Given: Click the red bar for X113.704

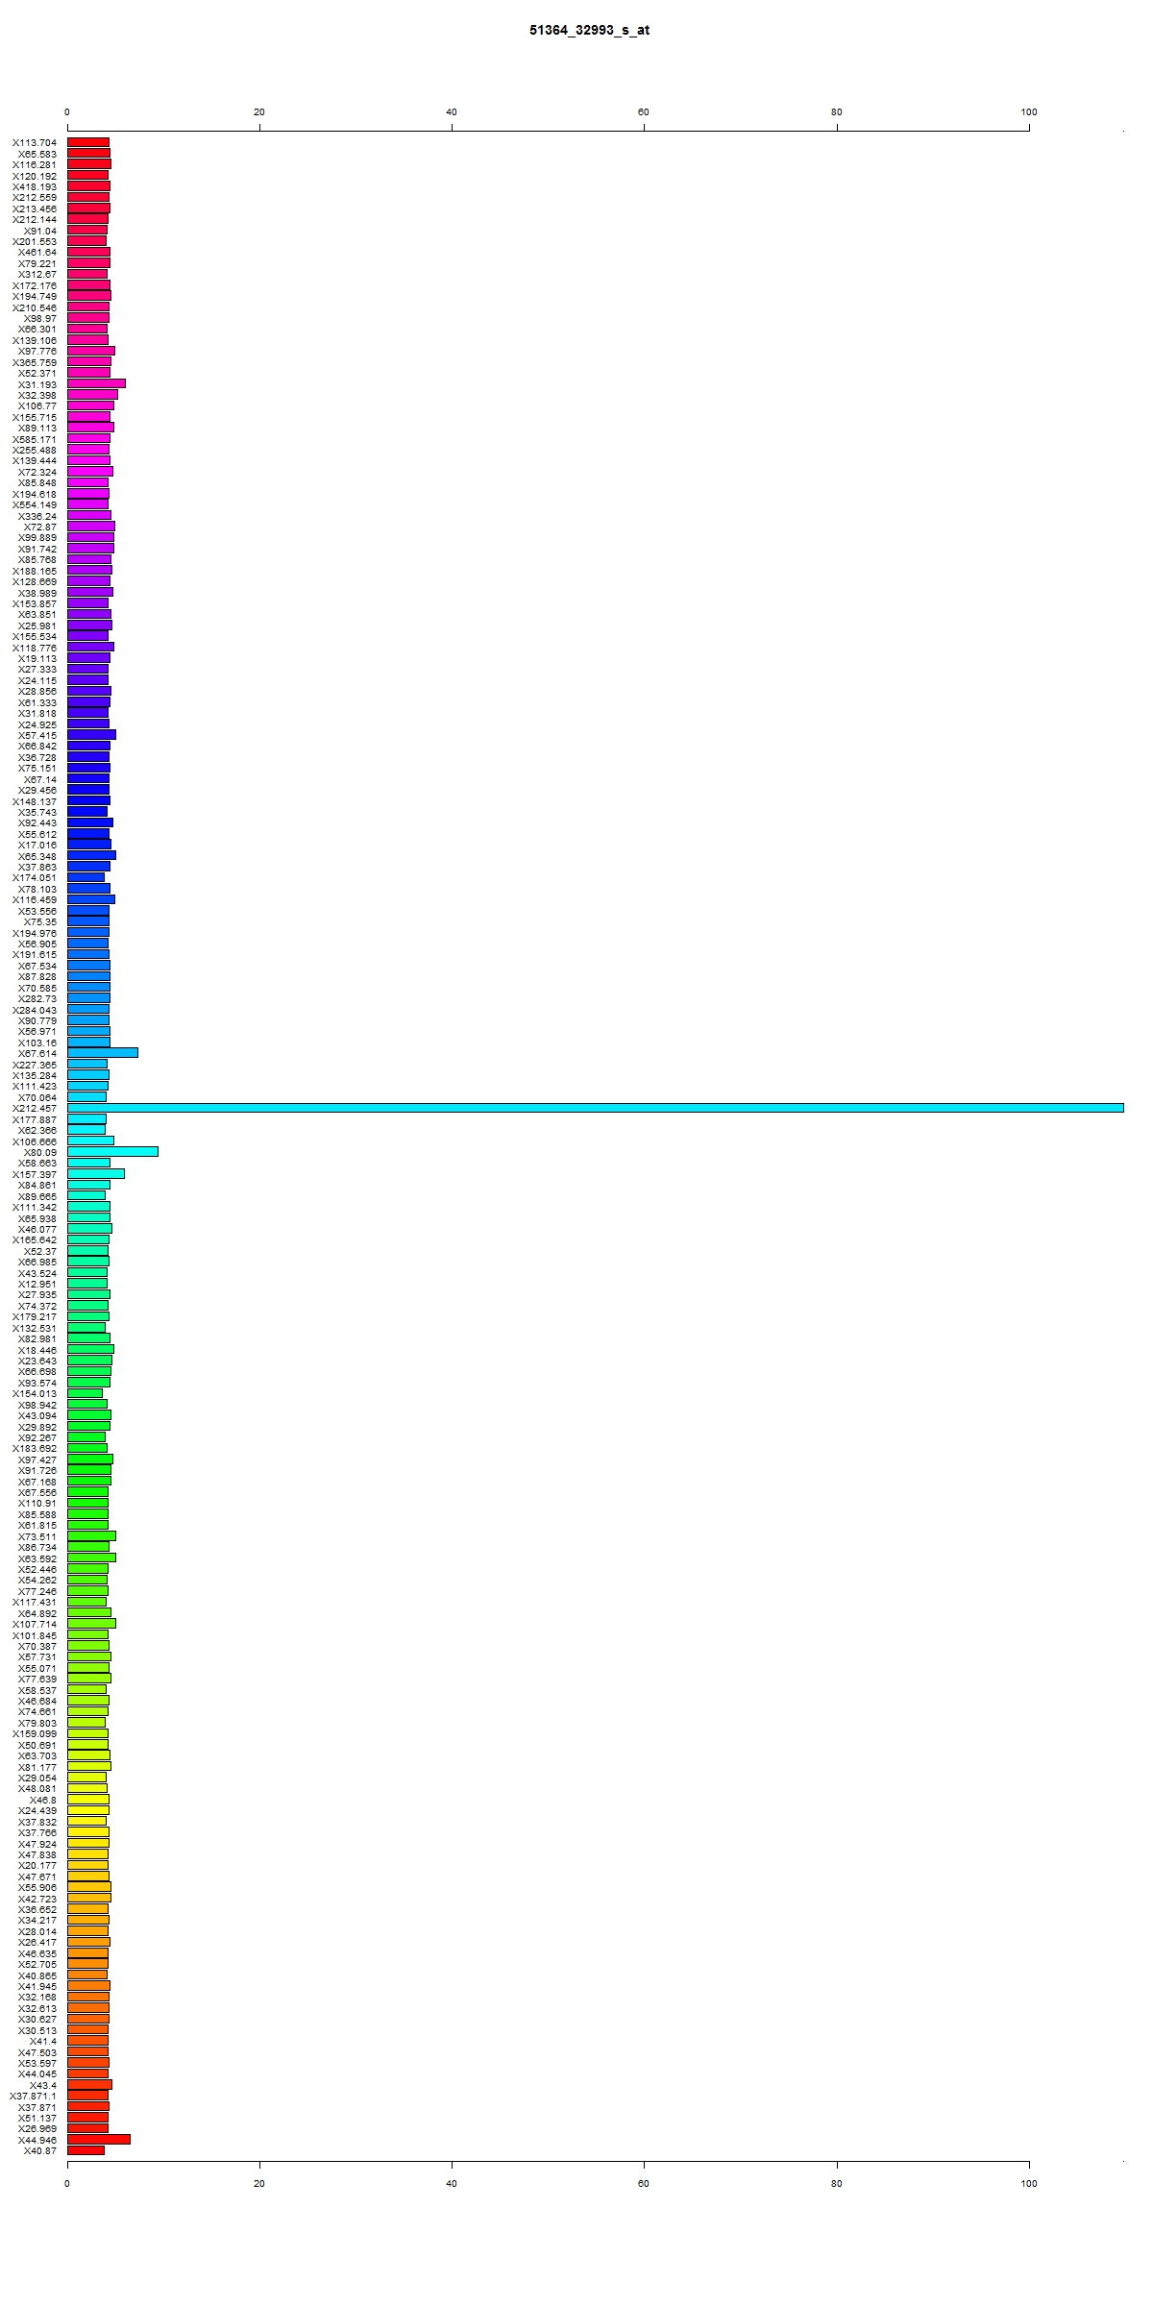Looking at the screenshot, I should [x=88, y=142].
